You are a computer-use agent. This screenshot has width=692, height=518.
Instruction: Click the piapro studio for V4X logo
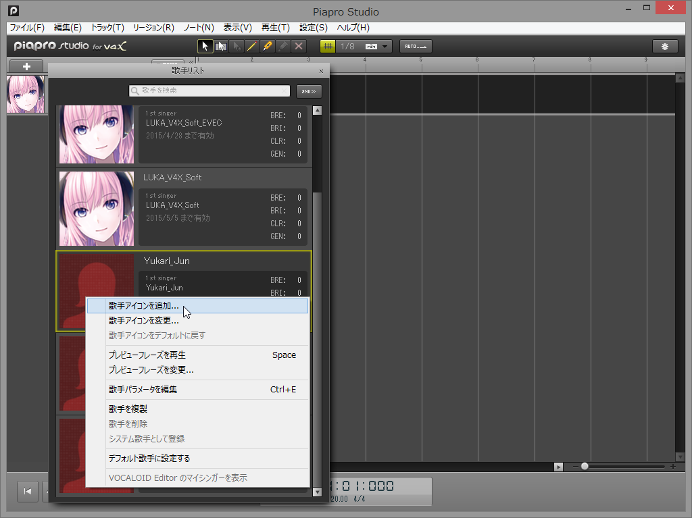[70, 46]
